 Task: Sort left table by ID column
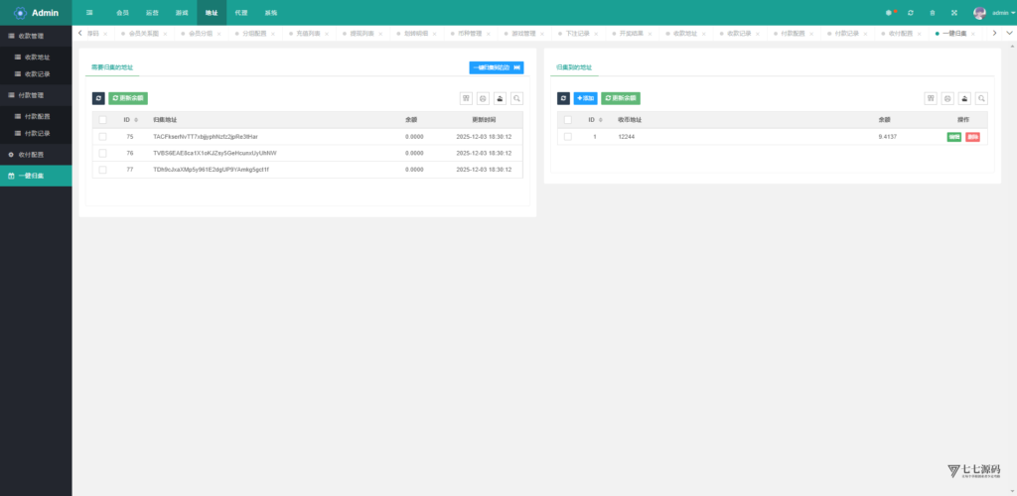pos(127,119)
